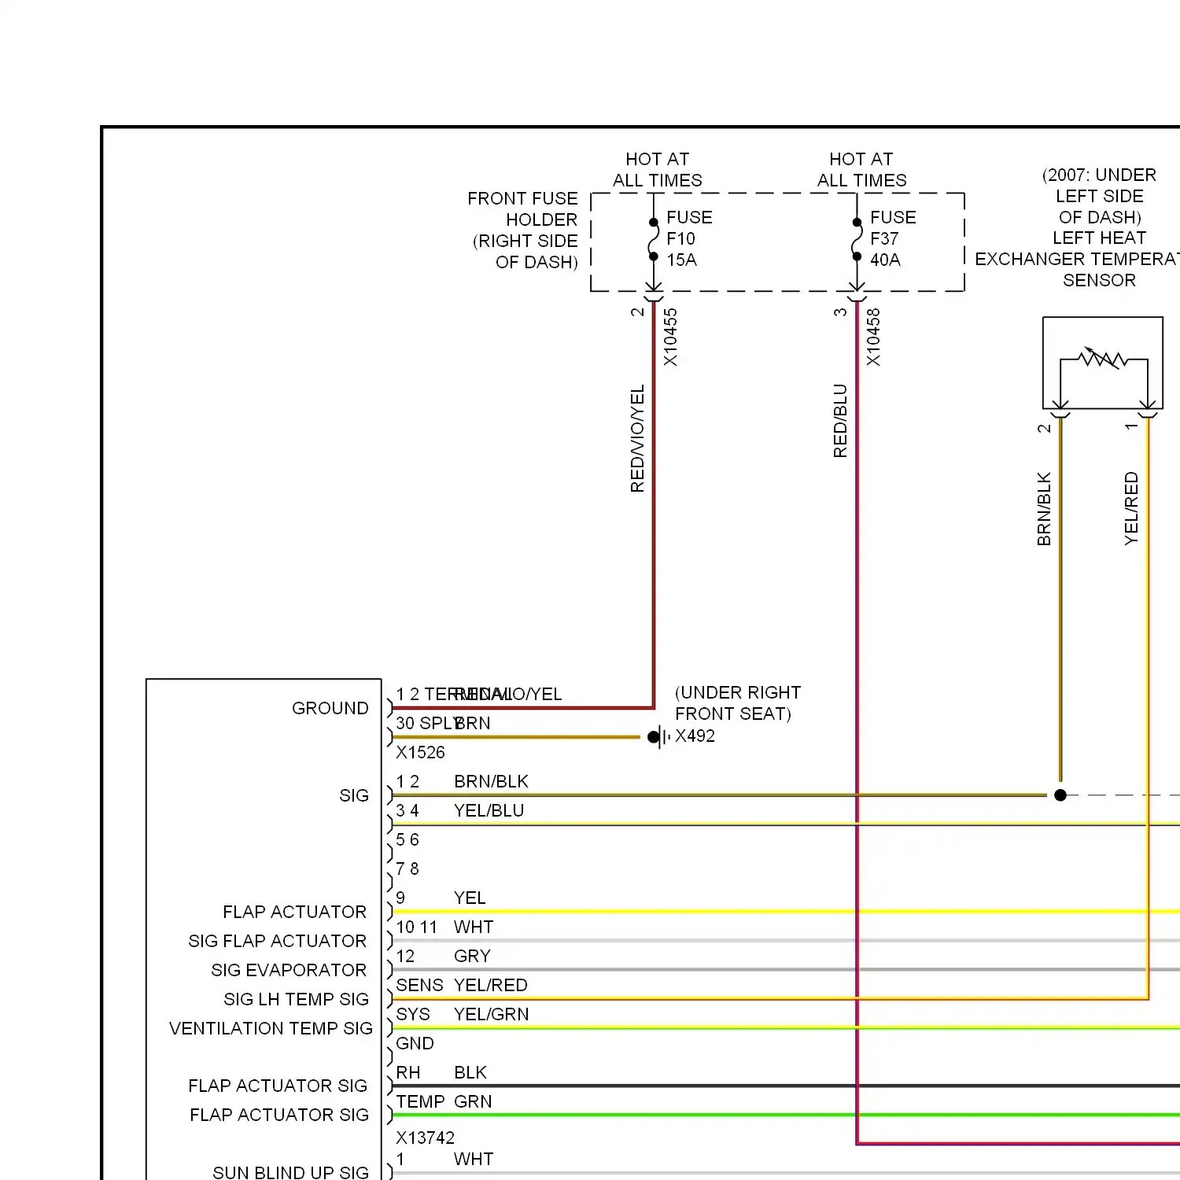
Task: Click the BLK wire label
Action: point(470,1073)
